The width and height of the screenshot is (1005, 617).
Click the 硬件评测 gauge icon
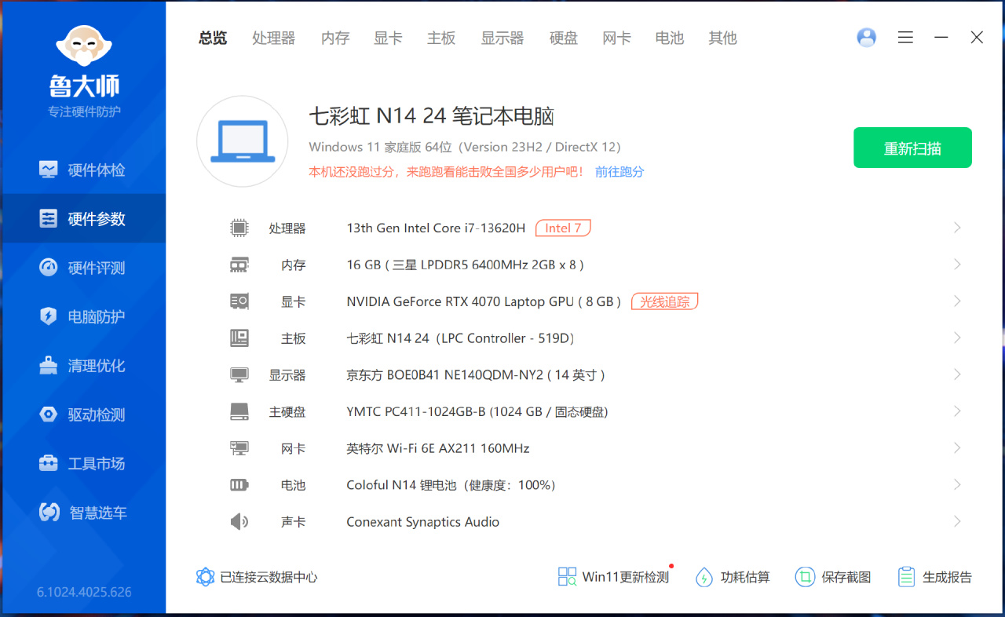(49, 267)
